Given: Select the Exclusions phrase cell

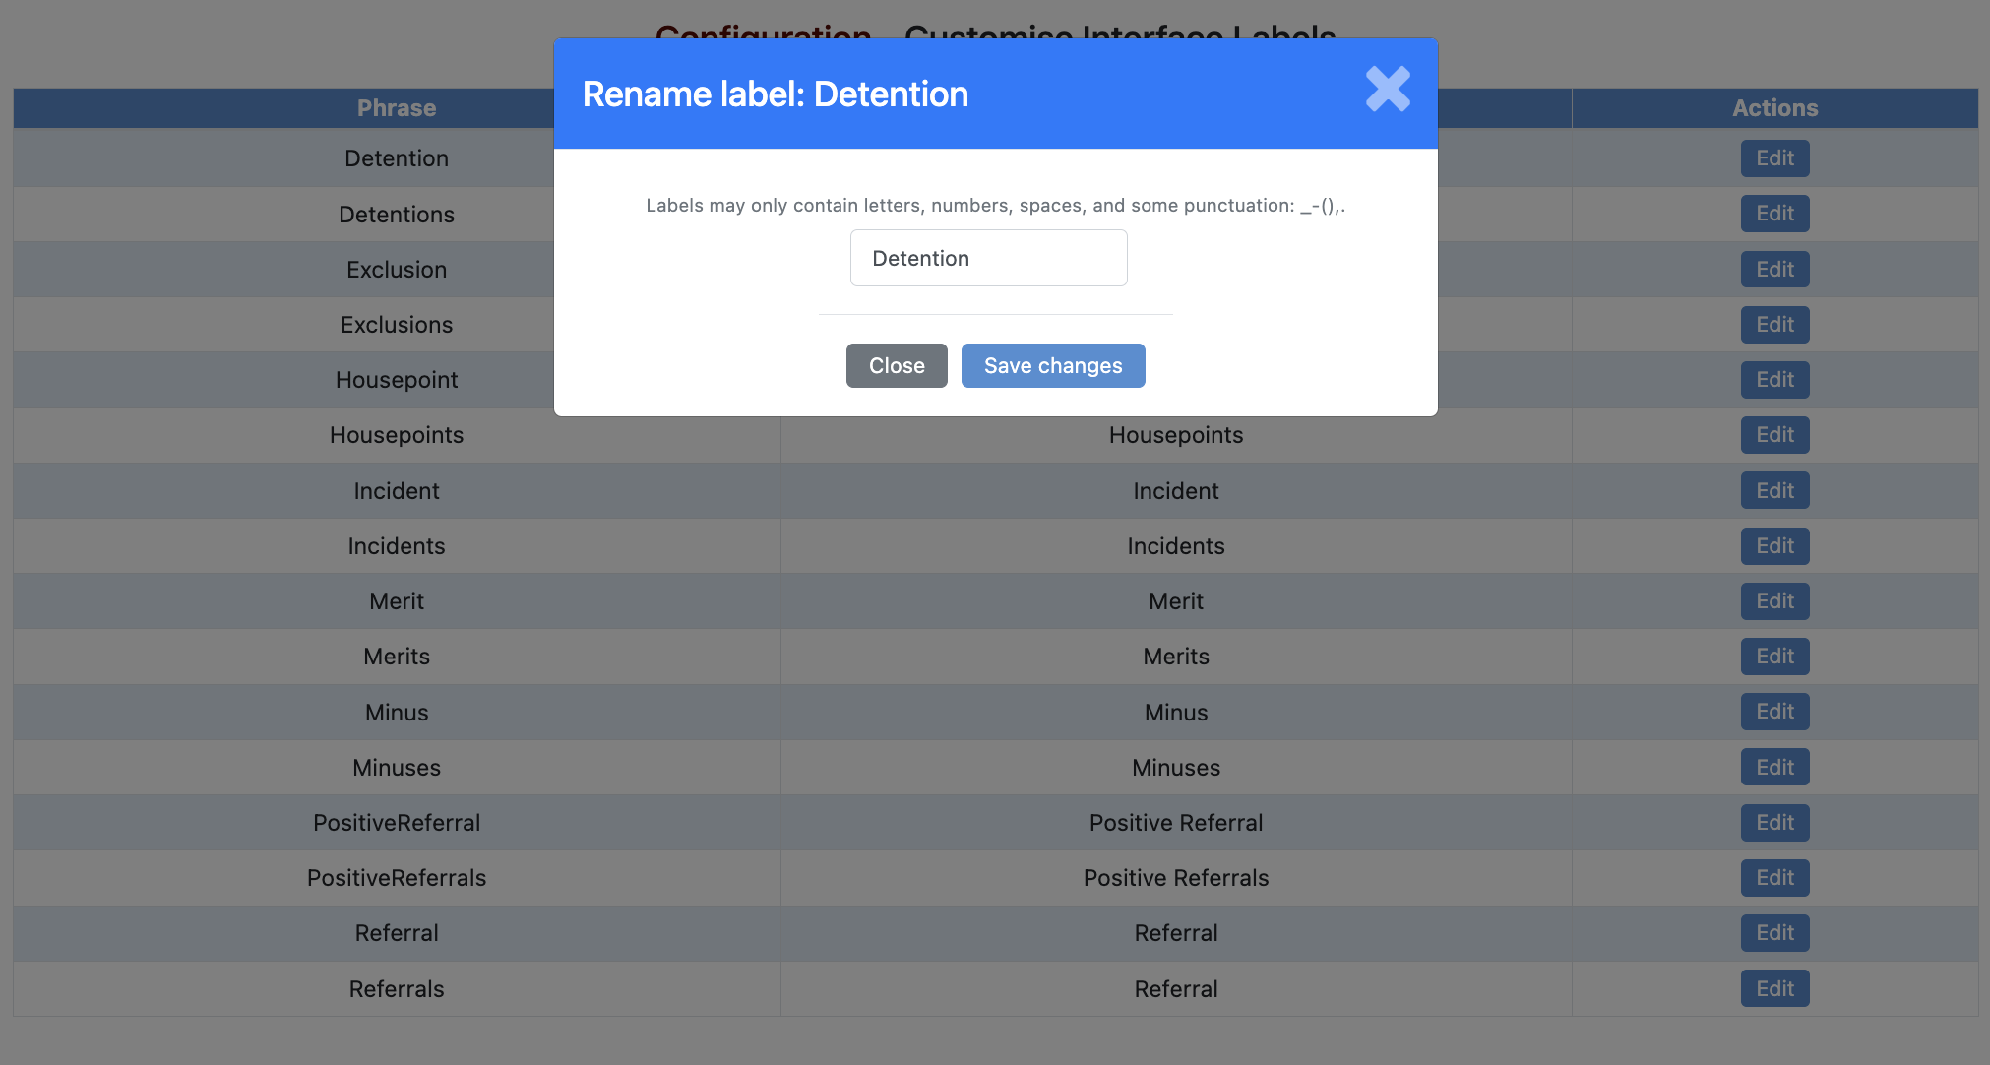Looking at the screenshot, I should (x=397, y=325).
